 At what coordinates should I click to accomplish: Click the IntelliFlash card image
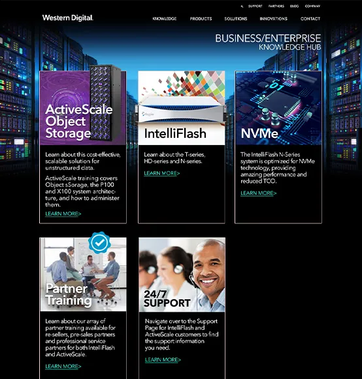182,108
